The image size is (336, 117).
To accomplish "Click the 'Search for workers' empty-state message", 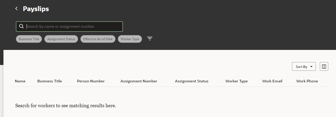I will (66, 106).
